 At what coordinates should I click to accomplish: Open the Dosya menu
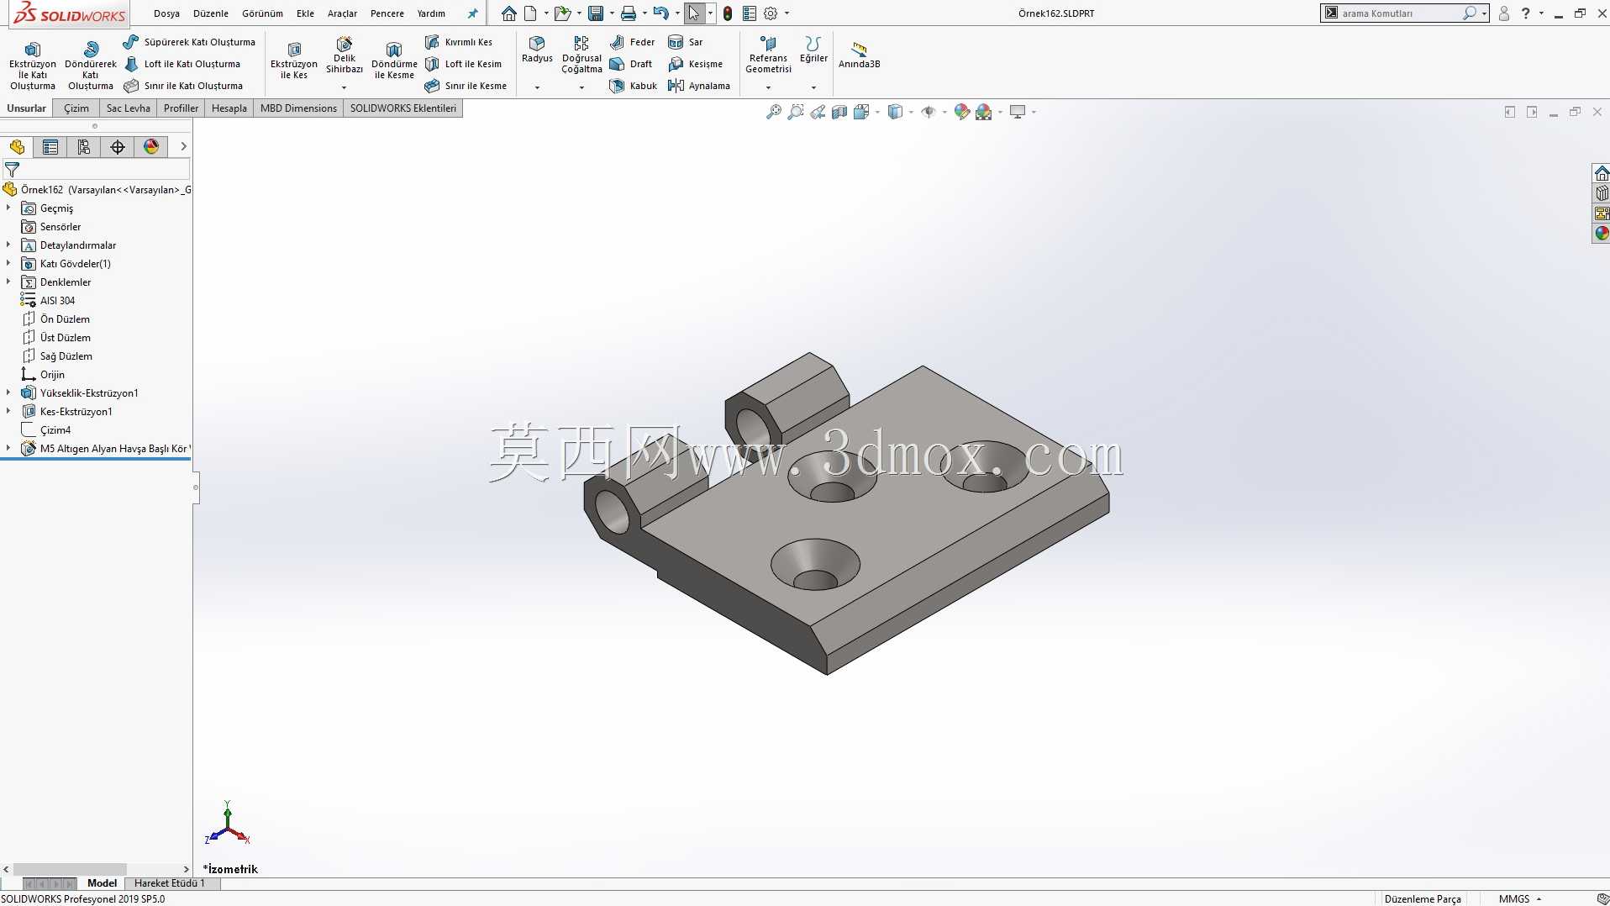[x=166, y=13]
